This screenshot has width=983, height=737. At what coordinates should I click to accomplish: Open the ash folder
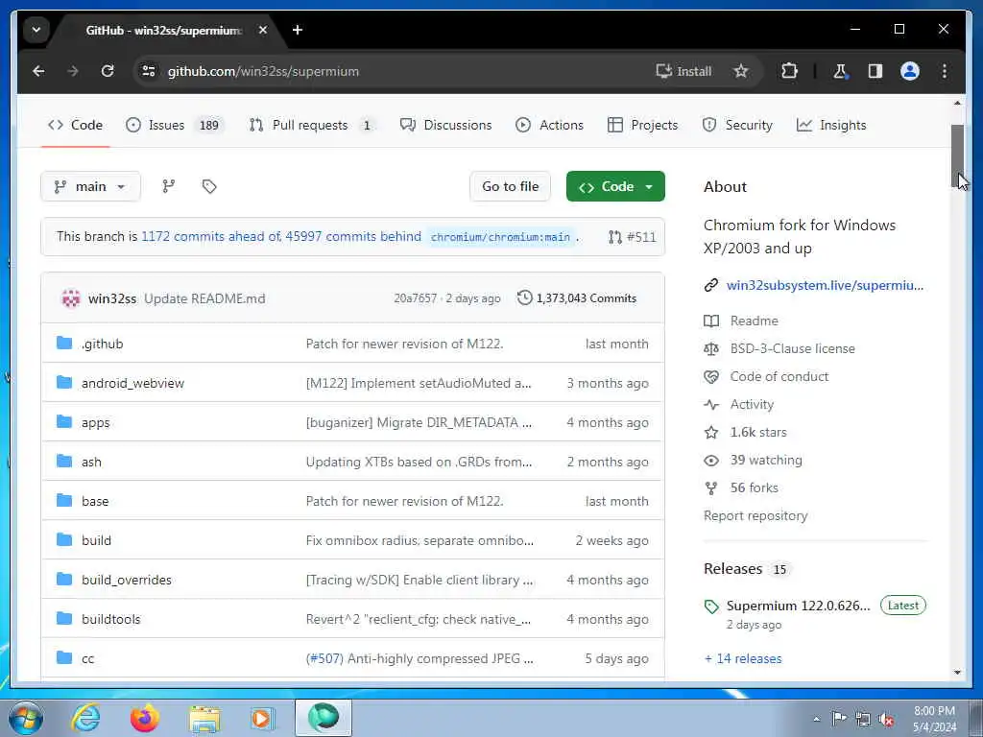point(91,462)
